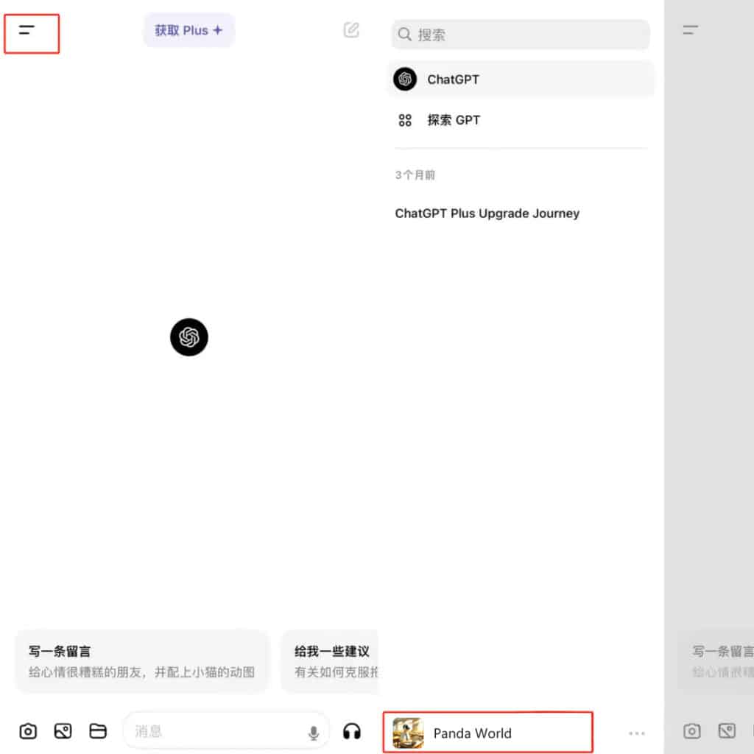This screenshot has height=754, width=754.
Task: Open the sidebar menu in the active chat screen
Action: click(27, 30)
